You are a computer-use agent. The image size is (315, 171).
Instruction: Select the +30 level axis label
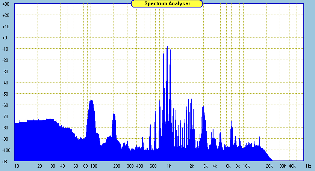coord(6,4)
